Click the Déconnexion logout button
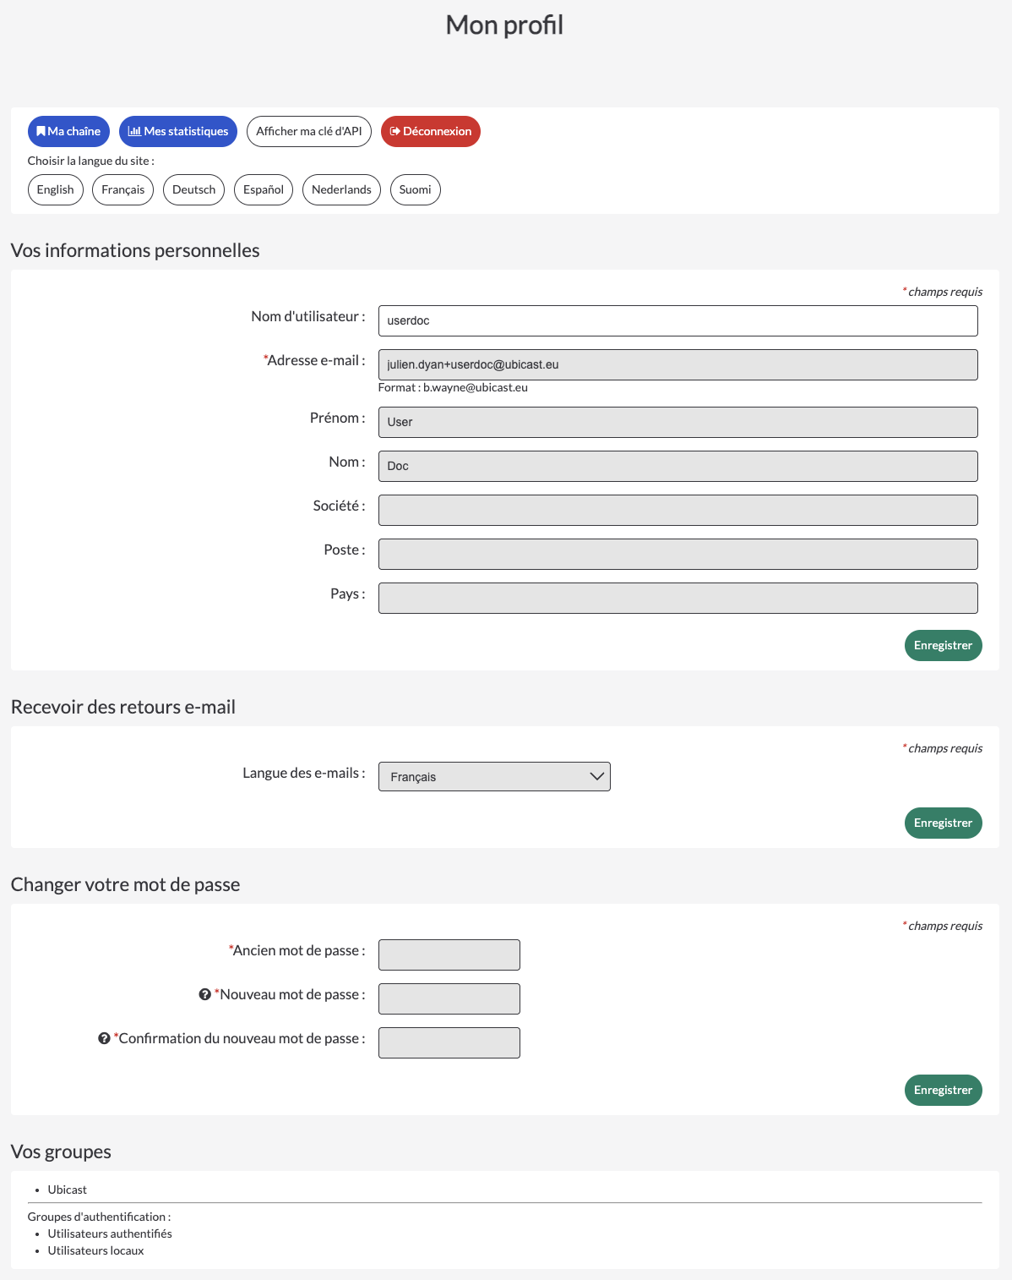This screenshot has width=1012, height=1280. click(x=431, y=131)
